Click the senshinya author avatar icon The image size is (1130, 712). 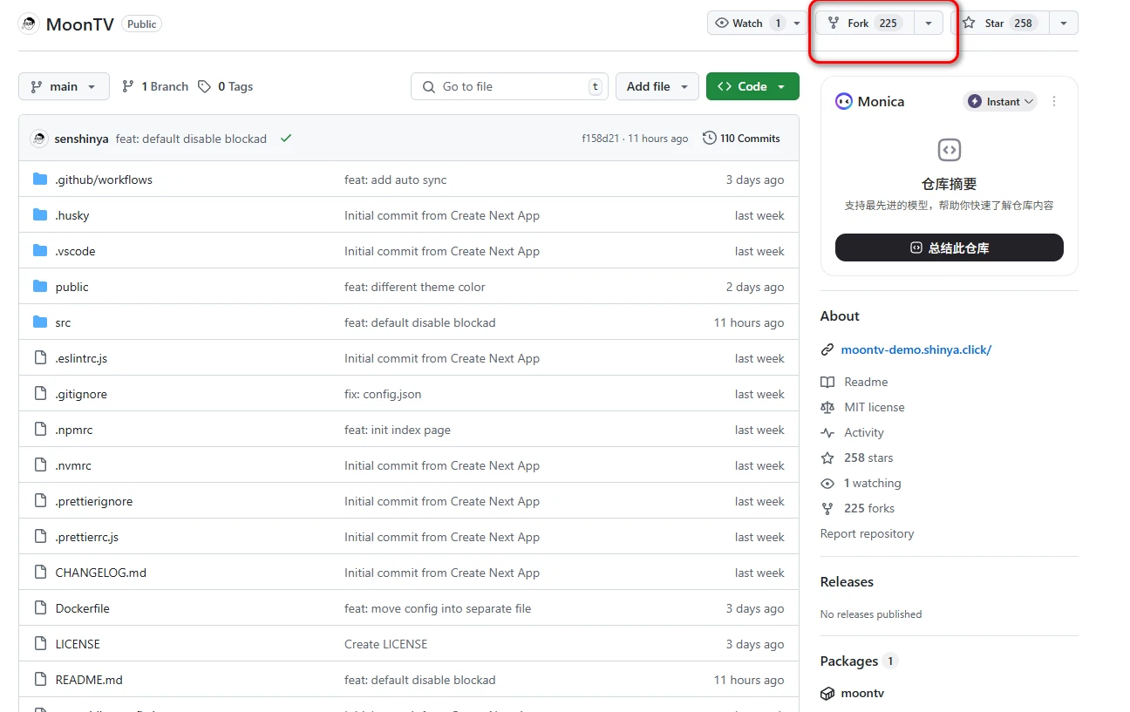(39, 139)
